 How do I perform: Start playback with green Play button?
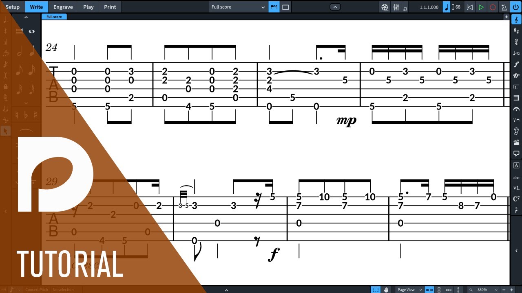(x=481, y=7)
